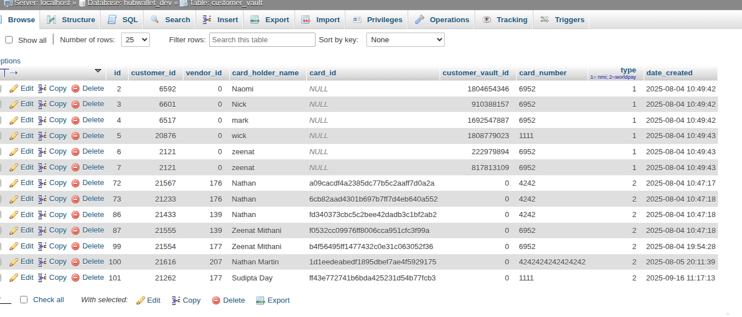Click the red Delete icon for Sudipta Day

pyautogui.click(x=75, y=278)
